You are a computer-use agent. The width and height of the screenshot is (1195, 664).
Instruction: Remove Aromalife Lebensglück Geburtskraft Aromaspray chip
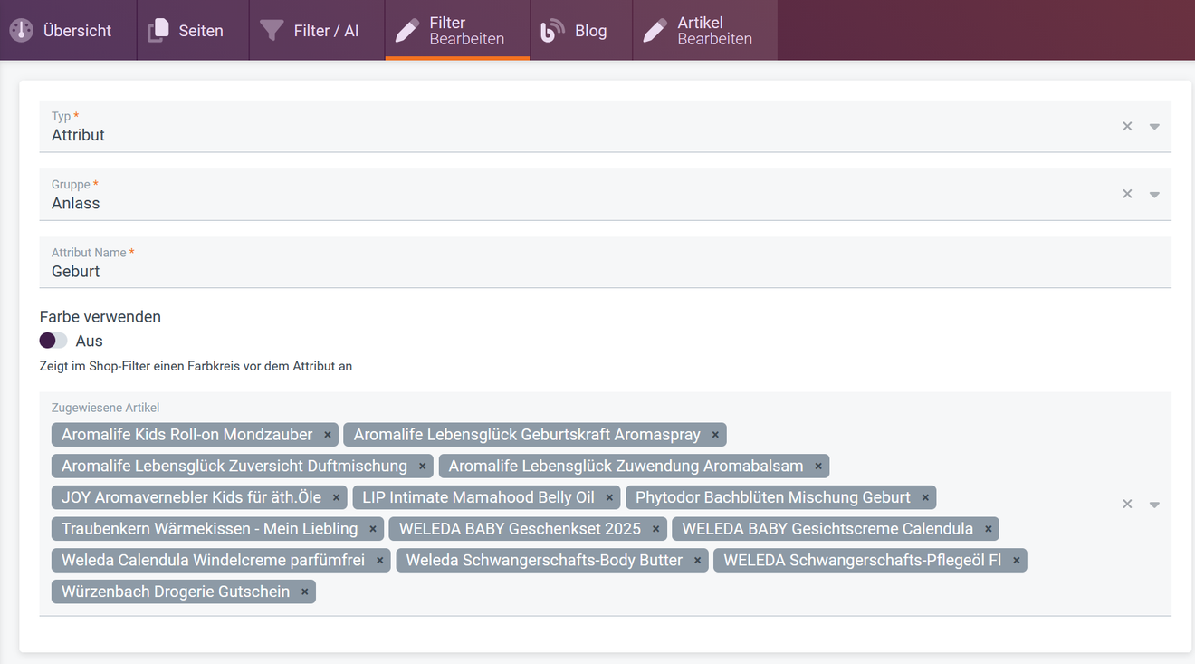tap(715, 435)
